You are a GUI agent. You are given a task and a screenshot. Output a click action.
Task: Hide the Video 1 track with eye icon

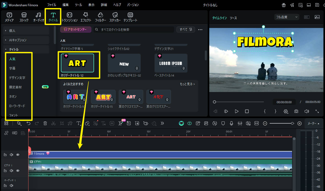tap(18, 171)
